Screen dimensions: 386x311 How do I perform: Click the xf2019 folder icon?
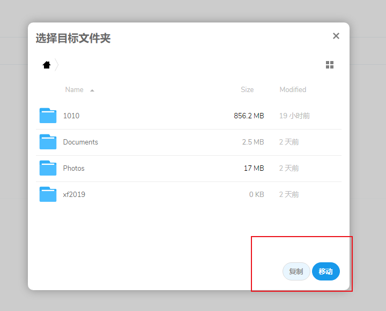pos(48,194)
